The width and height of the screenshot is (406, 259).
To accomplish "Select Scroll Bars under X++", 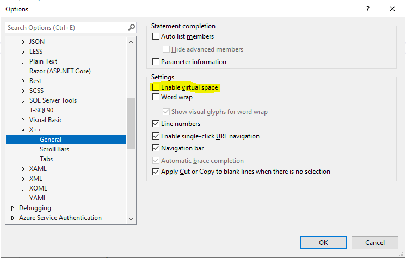I will click(x=54, y=149).
